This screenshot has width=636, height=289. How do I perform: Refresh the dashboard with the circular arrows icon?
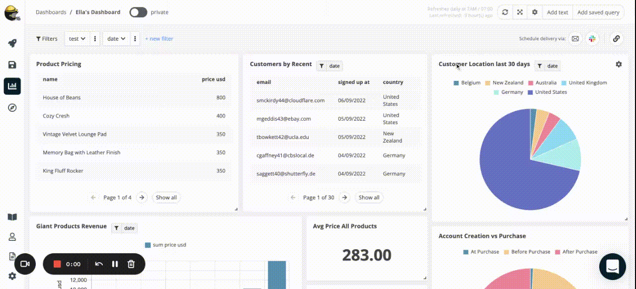point(505,12)
